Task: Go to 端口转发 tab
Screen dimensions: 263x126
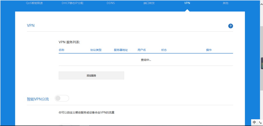Action: pyautogui.click(x=149, y=3)
